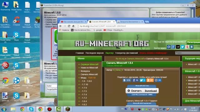Open the 1.8 - 1.8.8 mods entry

(86, 81)
